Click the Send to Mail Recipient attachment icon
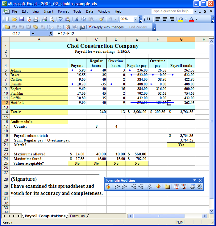216x226 pixels. [82, 27]
